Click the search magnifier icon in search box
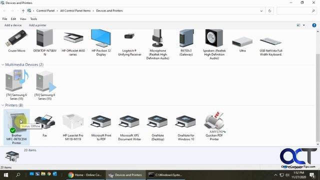This screenshot has height=180, width=320. point(313,11)
